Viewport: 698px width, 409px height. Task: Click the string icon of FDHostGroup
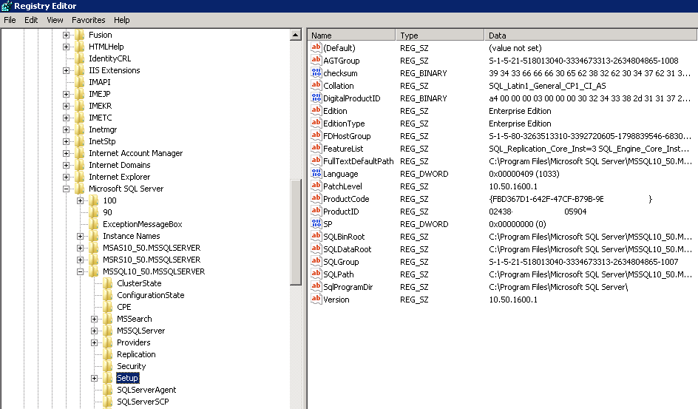click(x=316, y=135)
